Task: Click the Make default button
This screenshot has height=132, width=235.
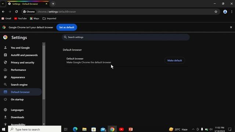Action: pos(175,60)
